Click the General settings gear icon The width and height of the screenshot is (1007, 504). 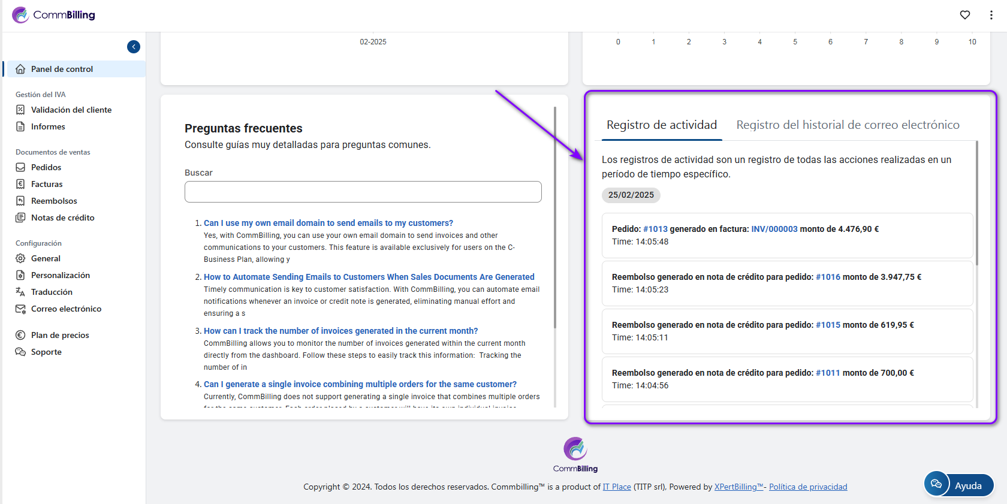click(x=20, y=258)
